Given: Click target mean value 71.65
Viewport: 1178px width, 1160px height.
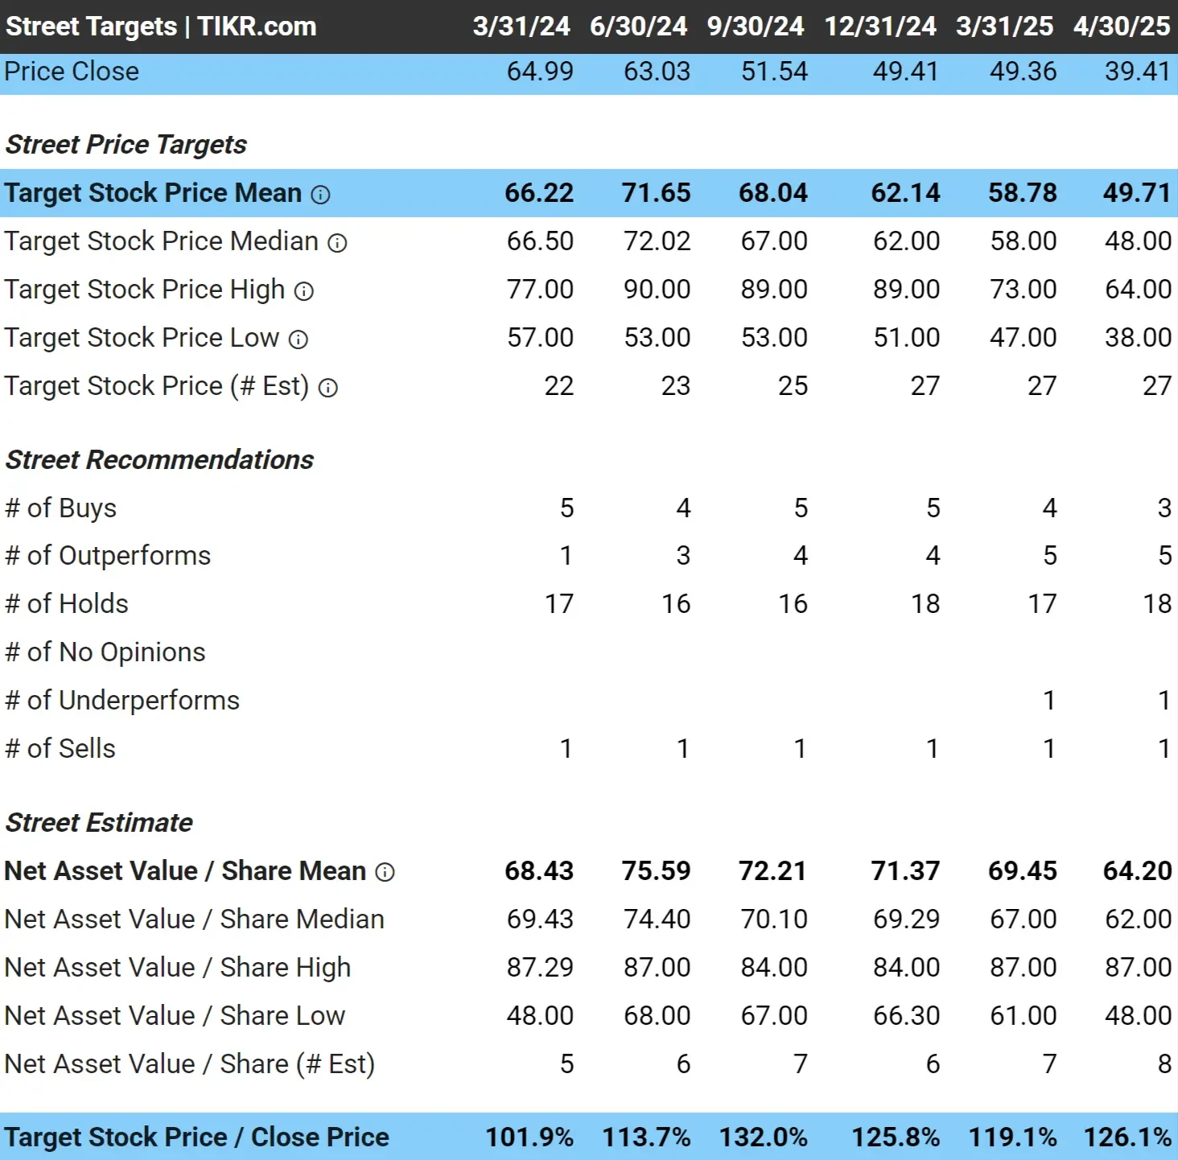Looking at the screenshot, I should [x=656, y=193].
